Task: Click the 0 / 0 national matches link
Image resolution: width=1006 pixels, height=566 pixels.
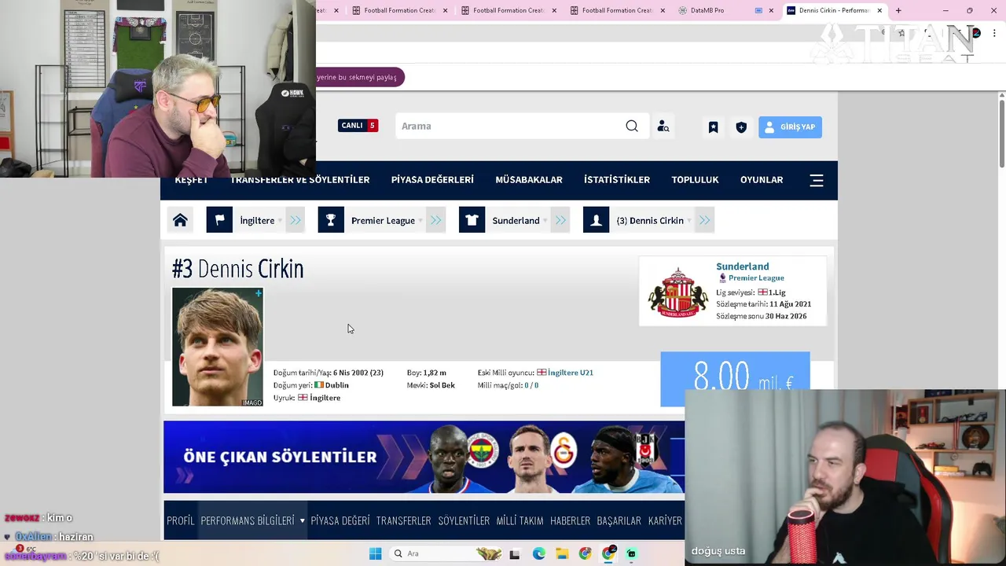Action: [x=531, y=385]
